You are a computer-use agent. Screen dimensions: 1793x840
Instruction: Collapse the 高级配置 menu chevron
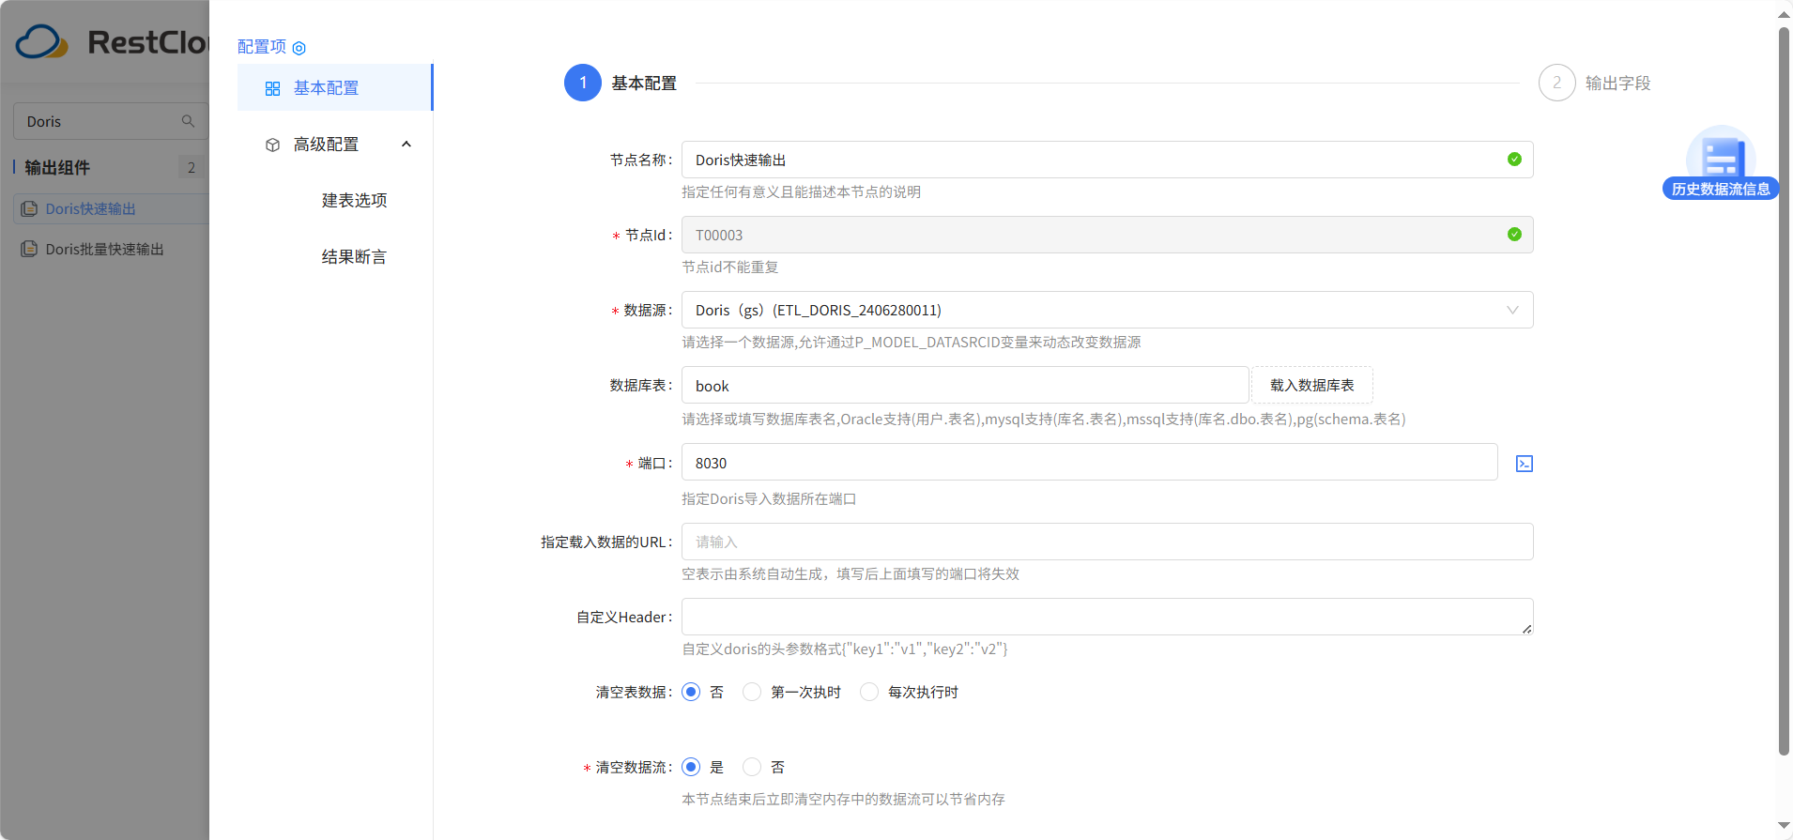point(406,145)
